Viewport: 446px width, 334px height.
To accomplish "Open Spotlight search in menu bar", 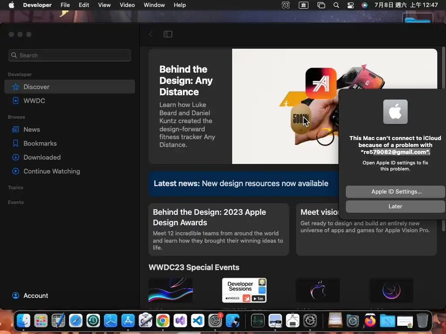I will (336, 5).
